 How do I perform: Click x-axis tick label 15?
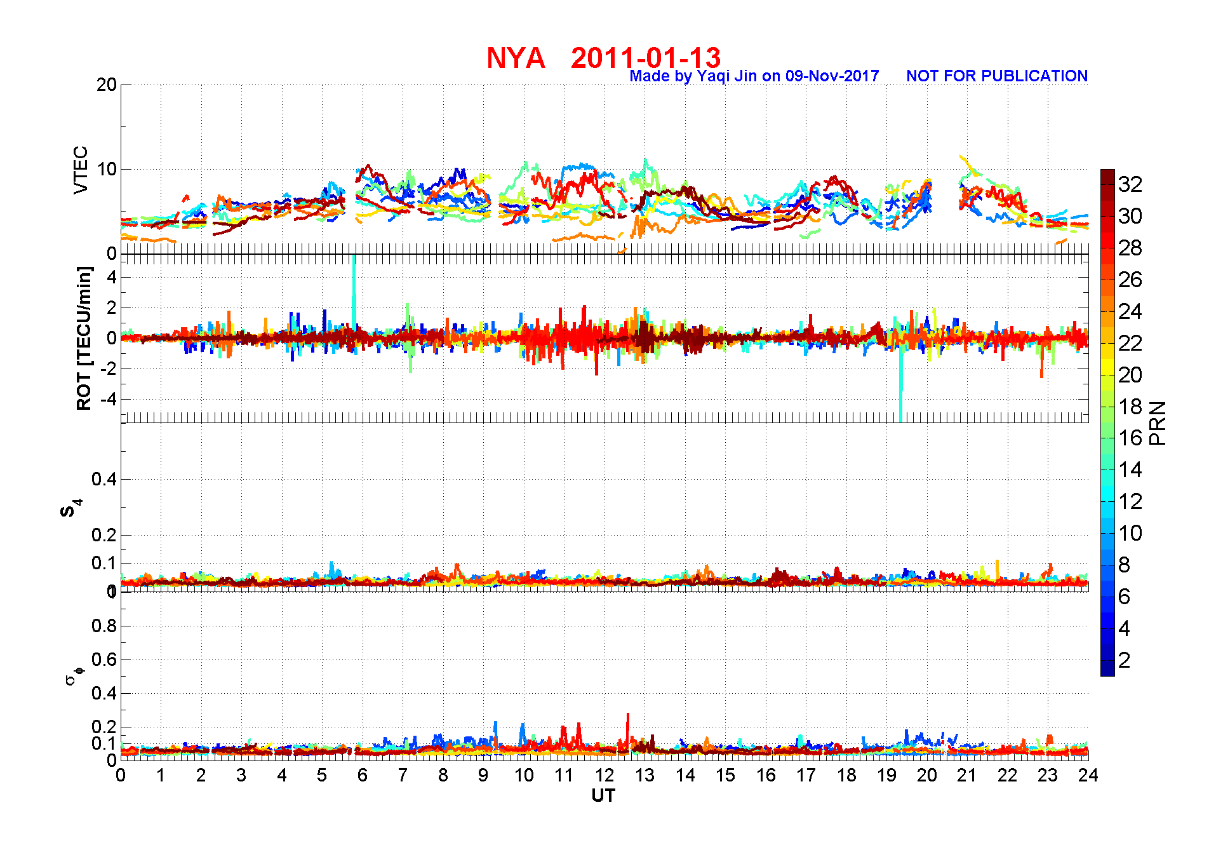click(x=725, y=775)
